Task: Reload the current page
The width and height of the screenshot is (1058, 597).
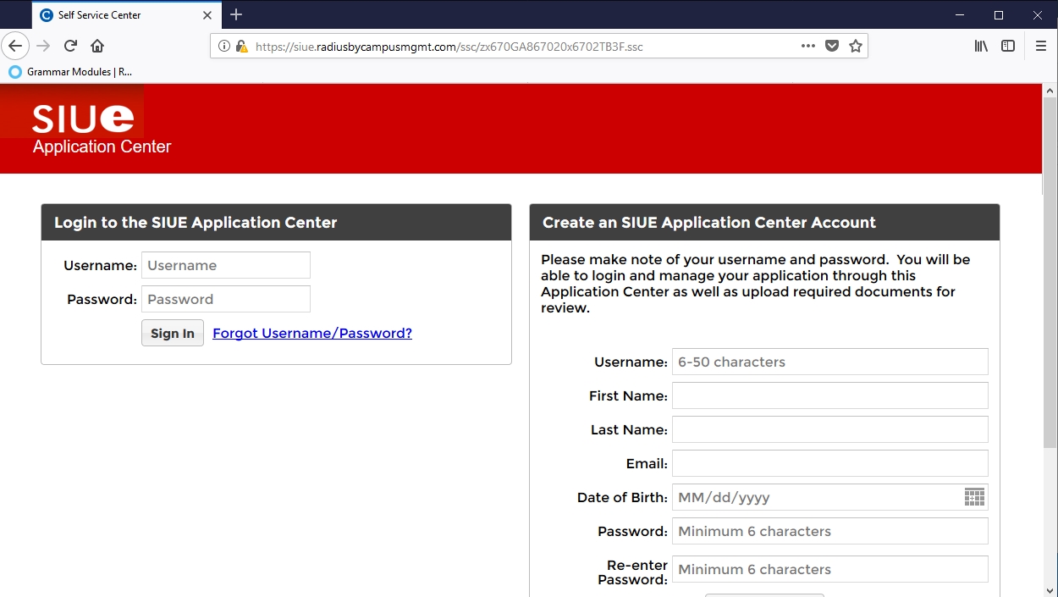Action: point(71,46)
